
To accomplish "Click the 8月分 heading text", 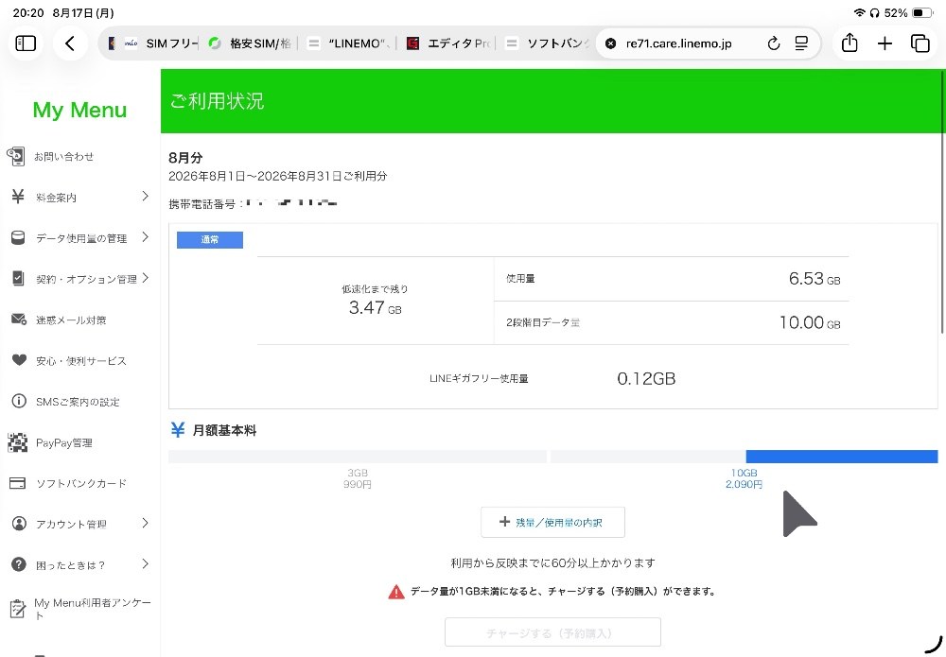I will point(185,158).
